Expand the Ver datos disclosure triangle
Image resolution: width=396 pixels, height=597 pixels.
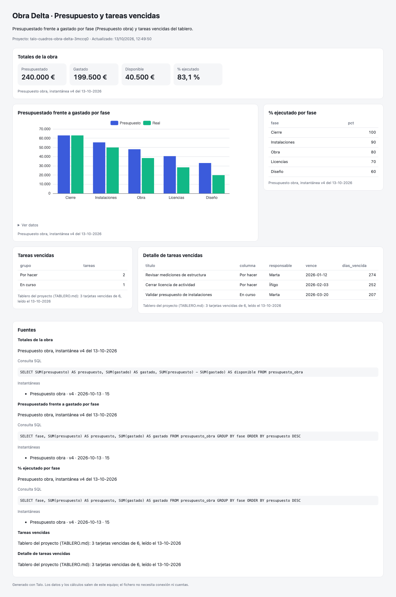click(x=19, y=225)
